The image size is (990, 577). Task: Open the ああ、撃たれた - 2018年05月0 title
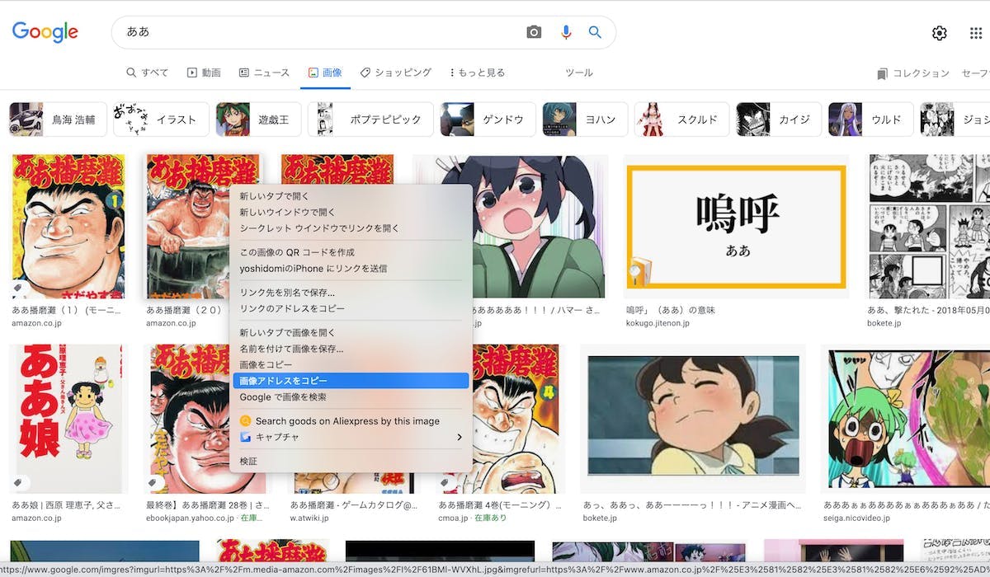pos(928,311)
